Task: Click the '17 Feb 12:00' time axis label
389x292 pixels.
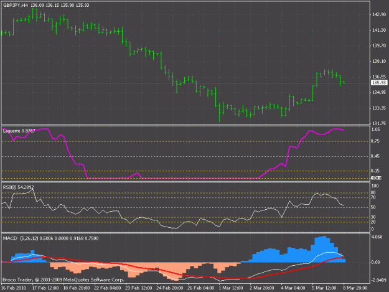Action: click(45, 288)
